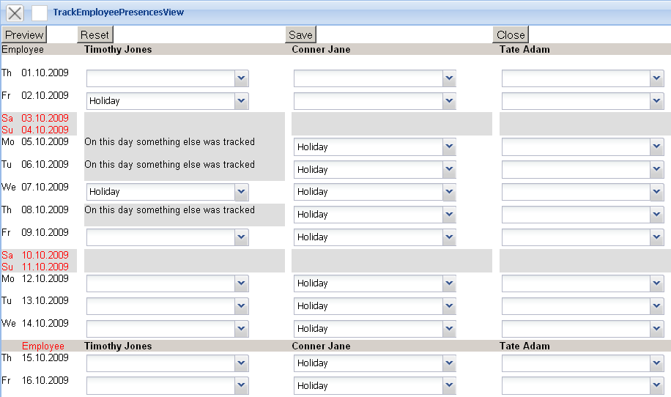
Task: Click the X icon in the title bar
Action: (x=15, y=12)
